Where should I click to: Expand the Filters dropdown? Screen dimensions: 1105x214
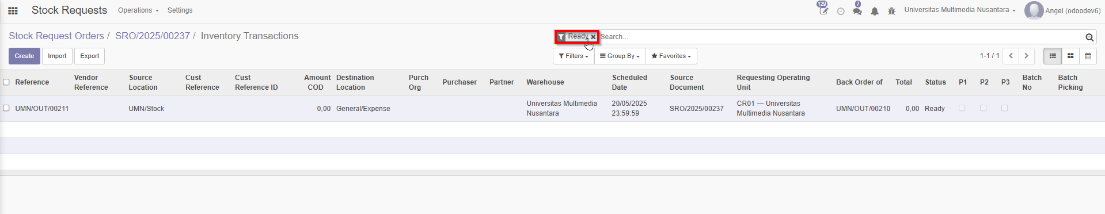pyautogui.click(x=574, y=56)
